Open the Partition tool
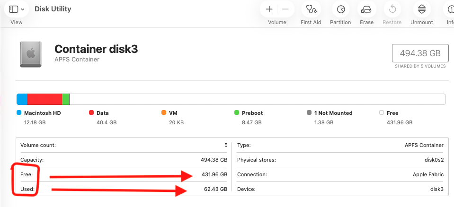 point(341,9)
